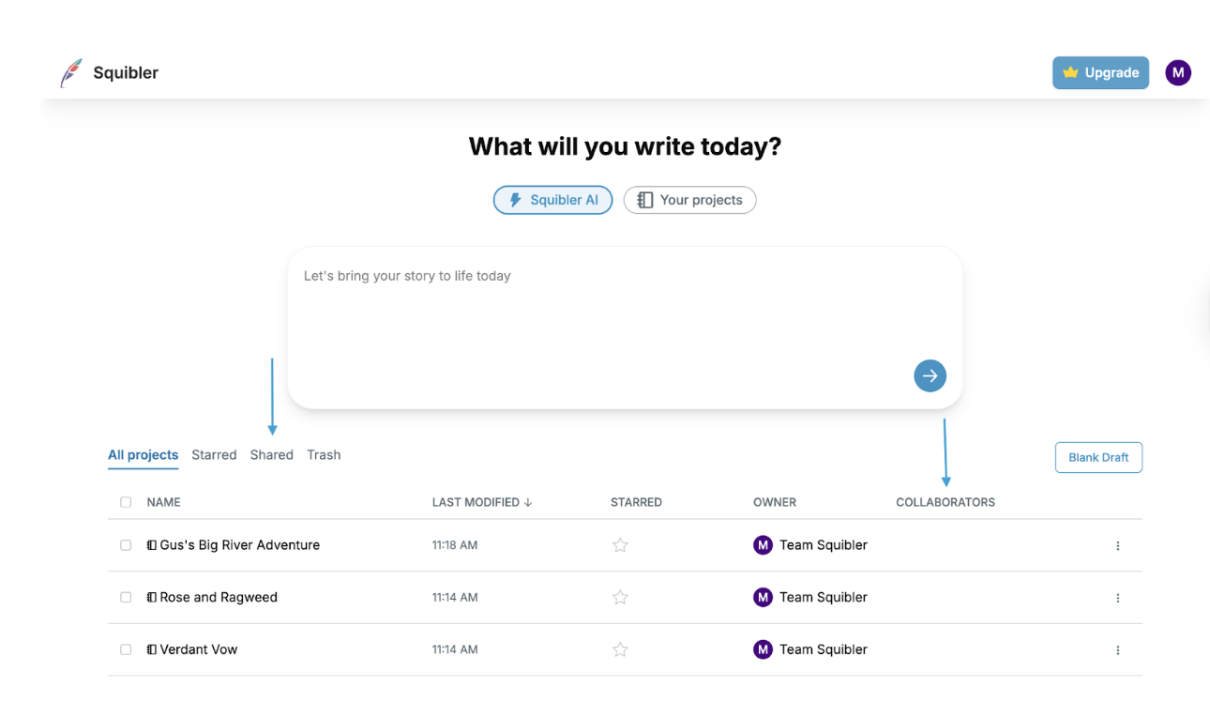Open options menu for Verdant Vow

1117,649
